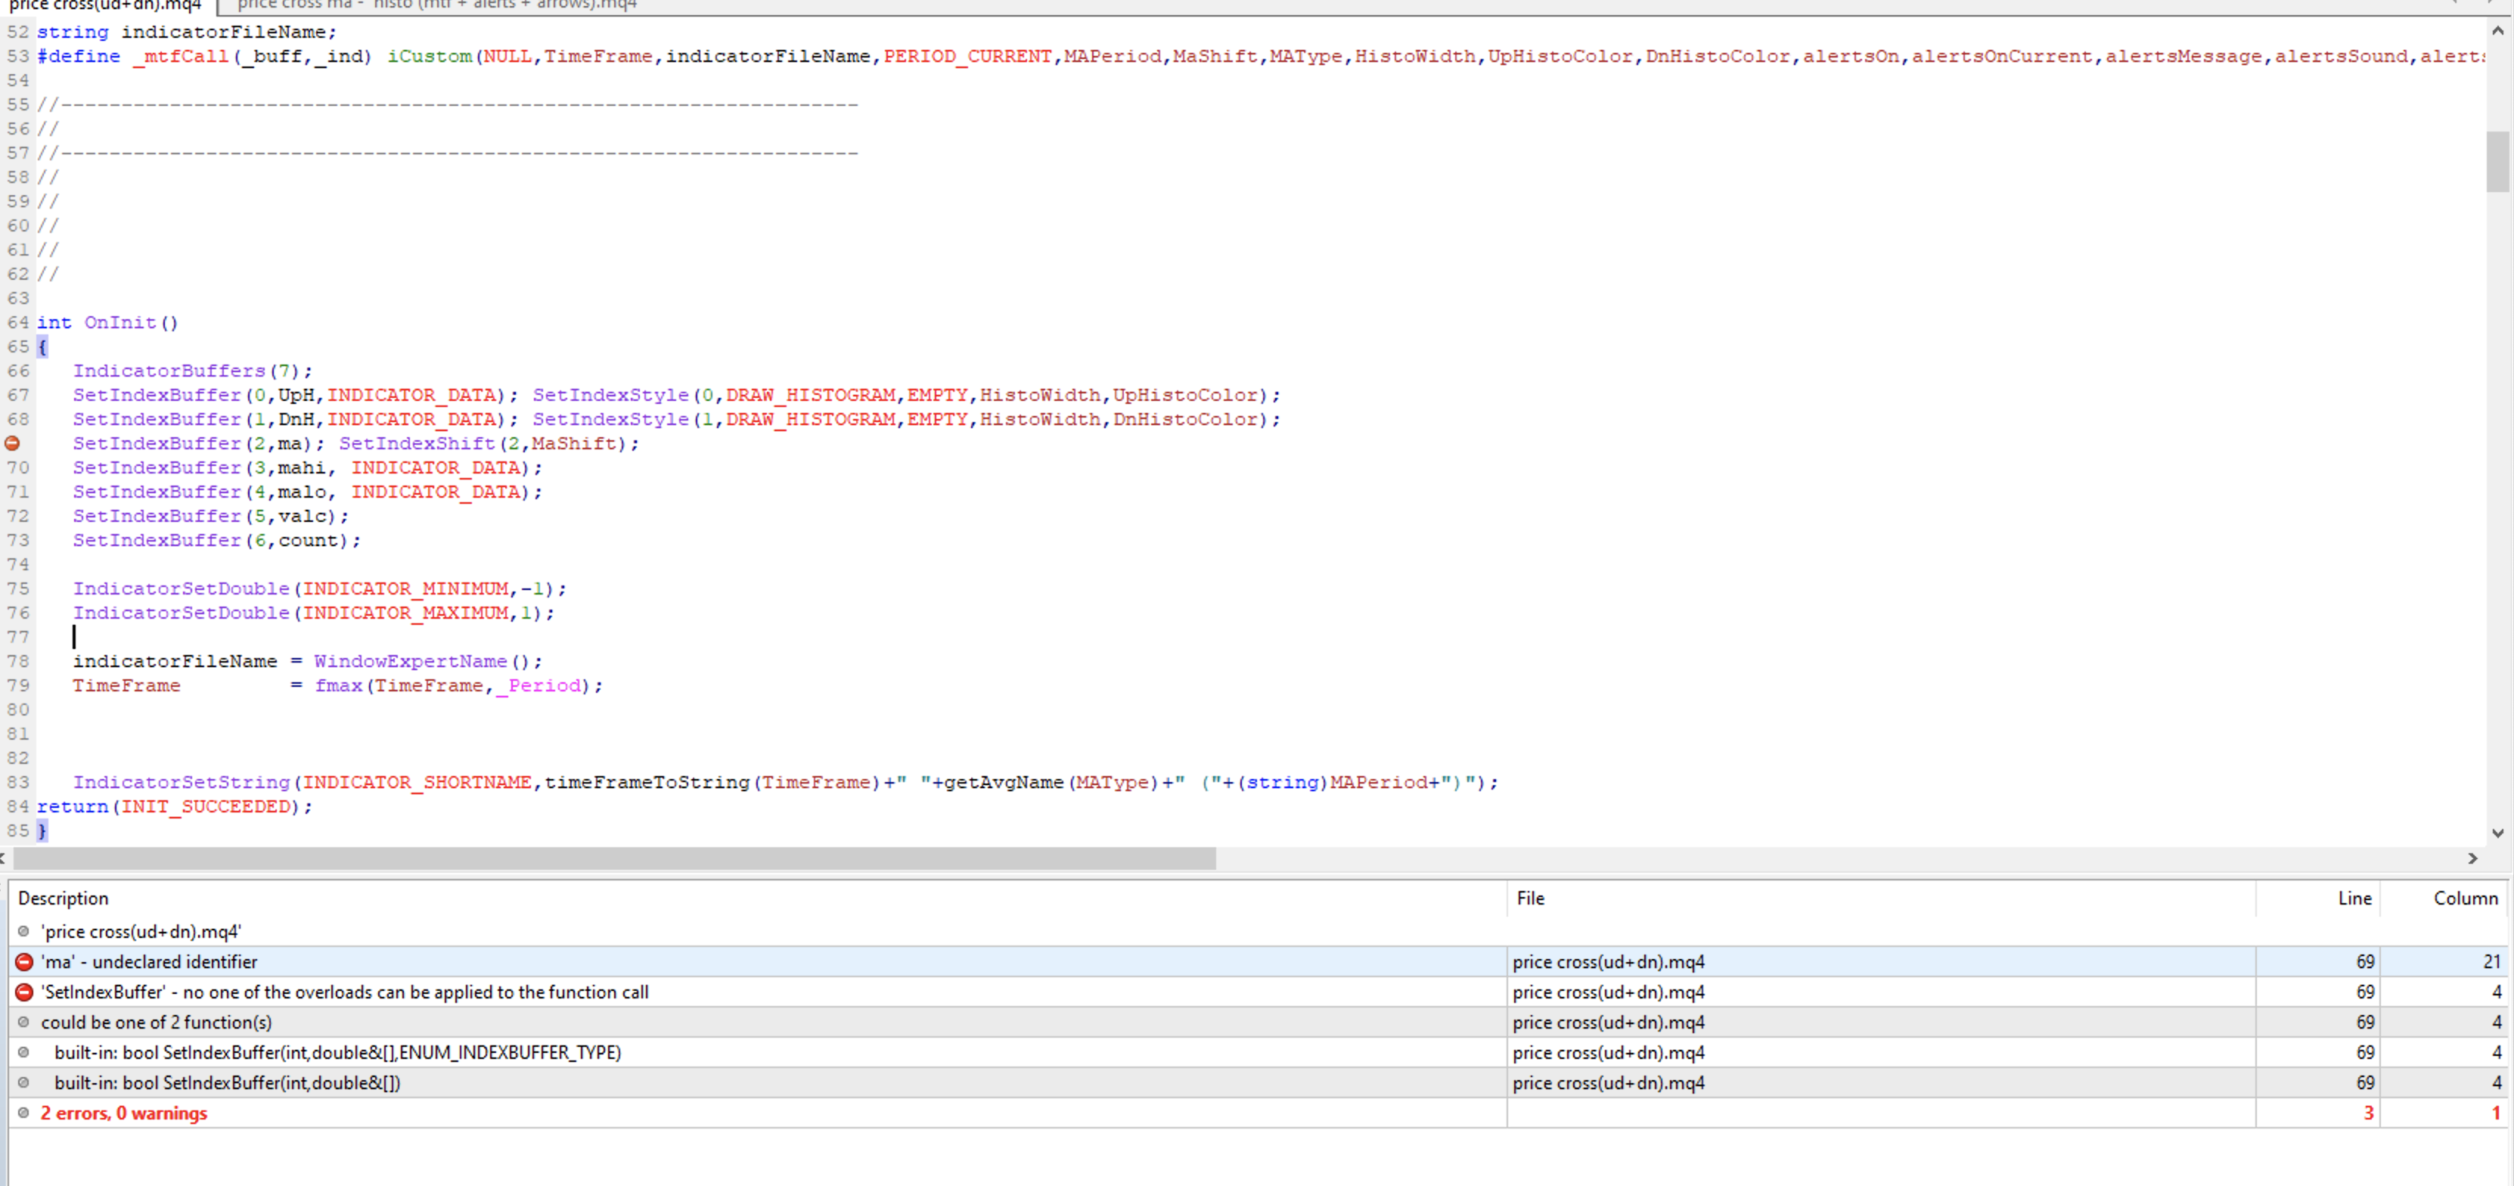Screen dimensions: 2514x1186
Task: Click the horizontal scrollbar thumb
Action: pos(615,858)
